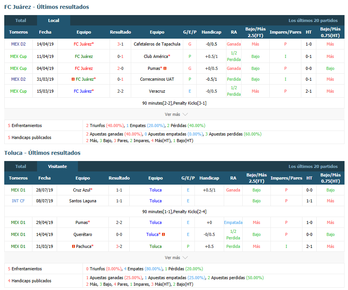Switch to Total tab in FC Juárez table

pyautogui.click(x=20, y=20)
